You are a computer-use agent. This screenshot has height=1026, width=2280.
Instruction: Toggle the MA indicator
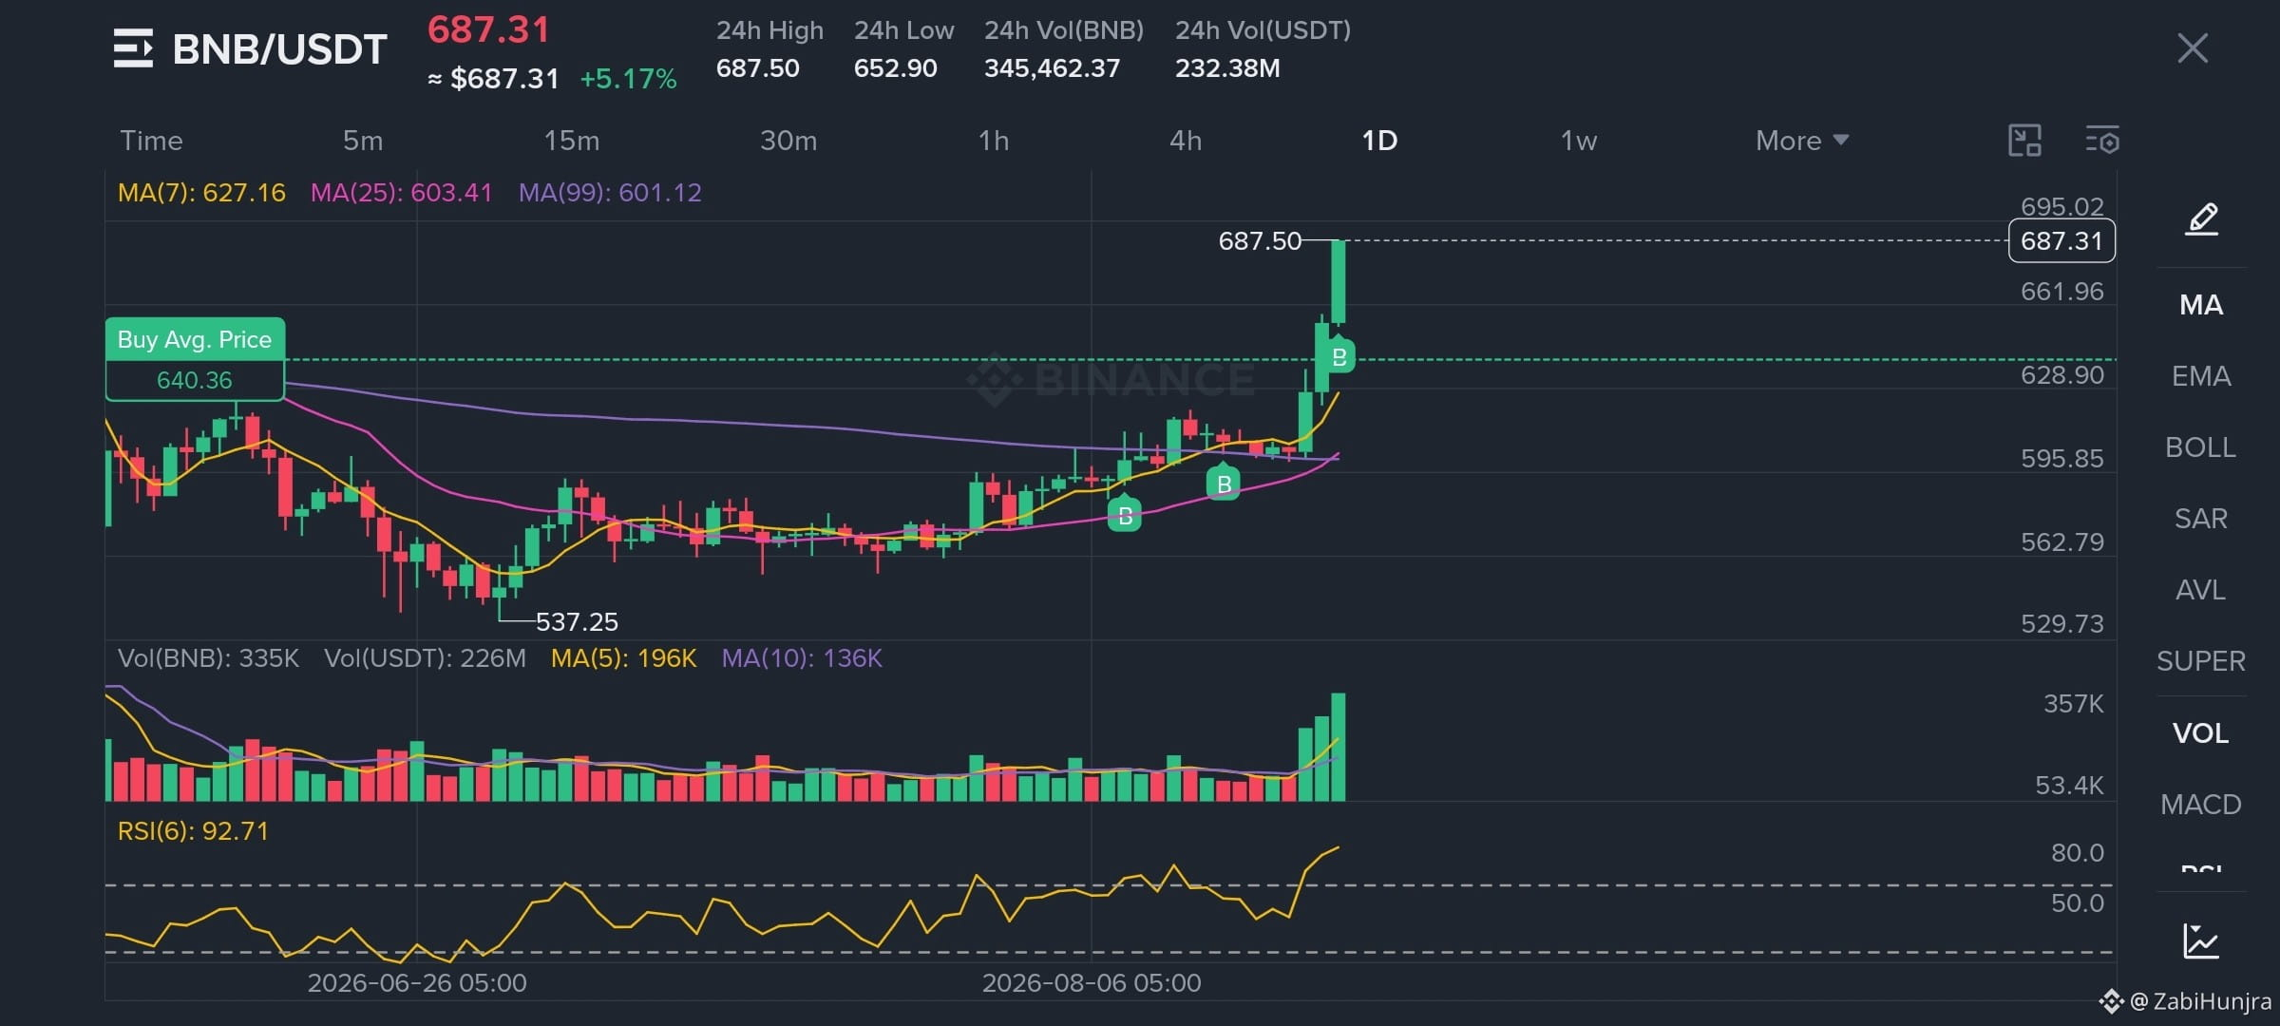point(2201,305)
